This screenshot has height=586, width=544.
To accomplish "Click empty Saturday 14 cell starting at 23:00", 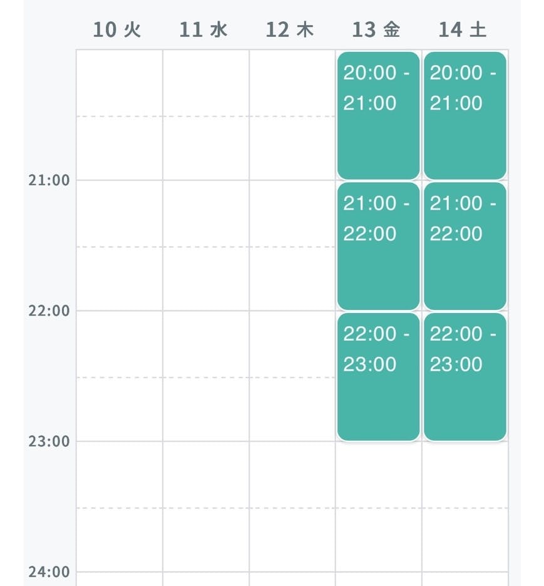I will (464, 506).
